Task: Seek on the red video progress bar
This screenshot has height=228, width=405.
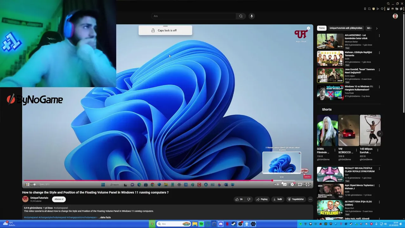Action: [168, 180]
